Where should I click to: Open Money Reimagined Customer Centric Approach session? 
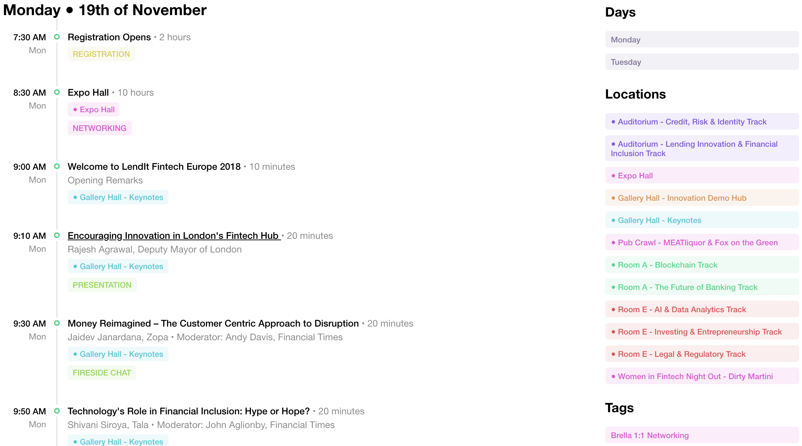213,323
